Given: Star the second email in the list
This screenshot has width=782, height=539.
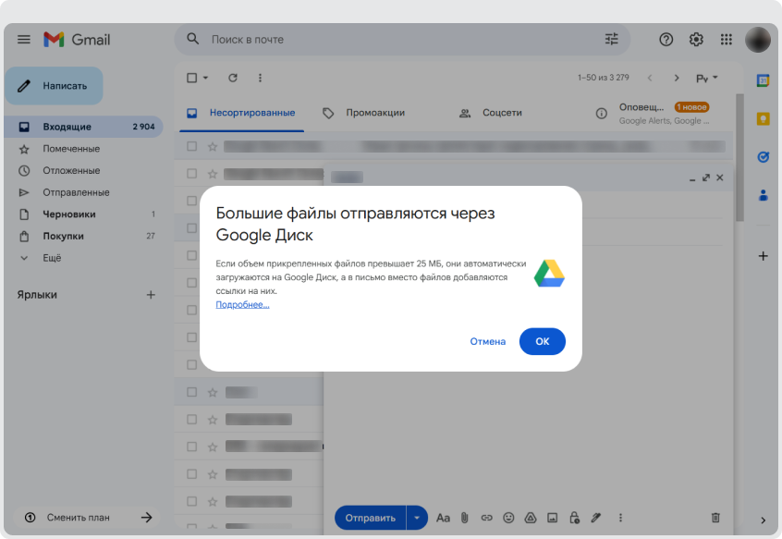Looking at the screenshot, I should [x=213, y=174].
